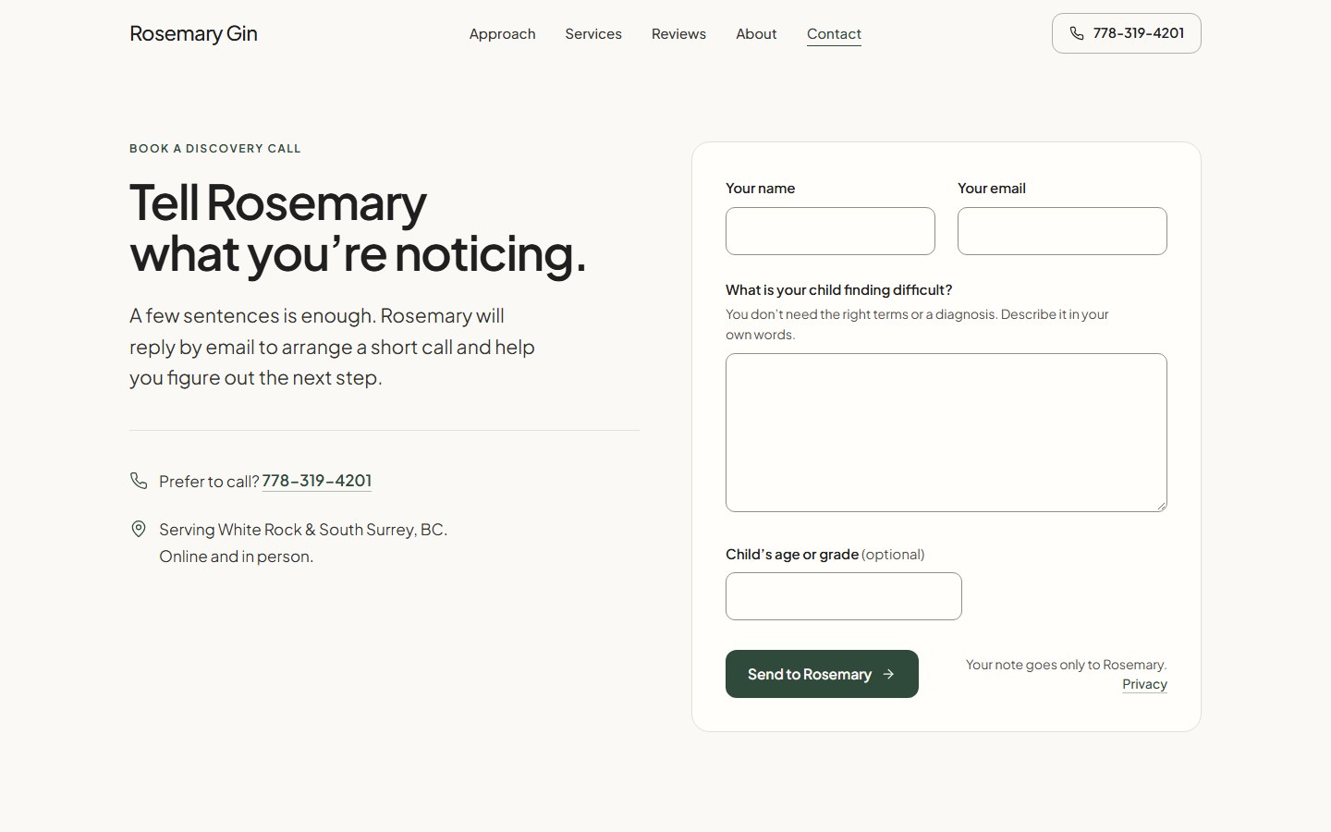This screenshot has height=832, width=1331.
Task: Click the map pin location icon
Action: [139, 529]
